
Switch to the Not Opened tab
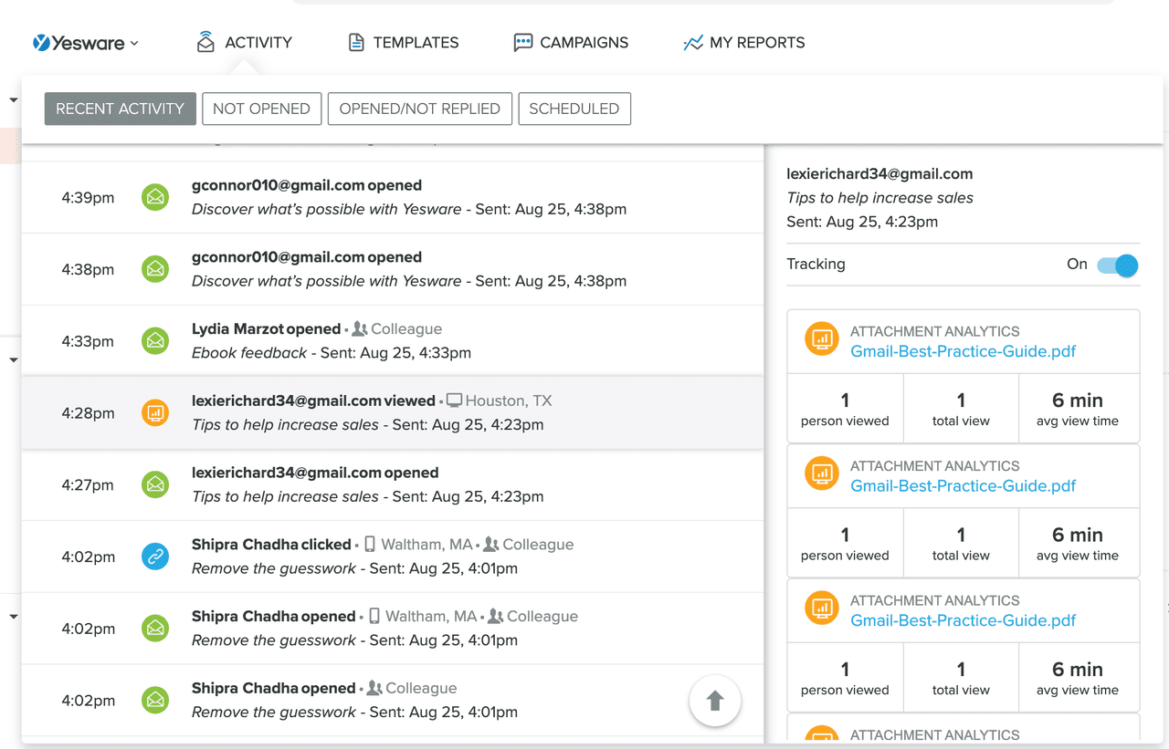[261, 109]
